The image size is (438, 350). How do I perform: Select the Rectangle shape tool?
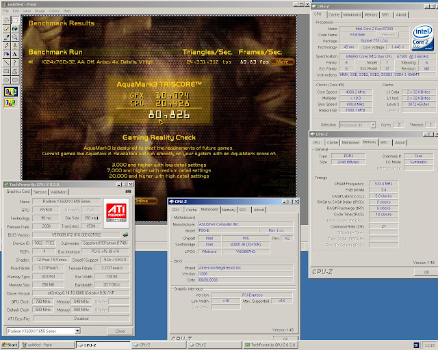[x=6, y=72]
